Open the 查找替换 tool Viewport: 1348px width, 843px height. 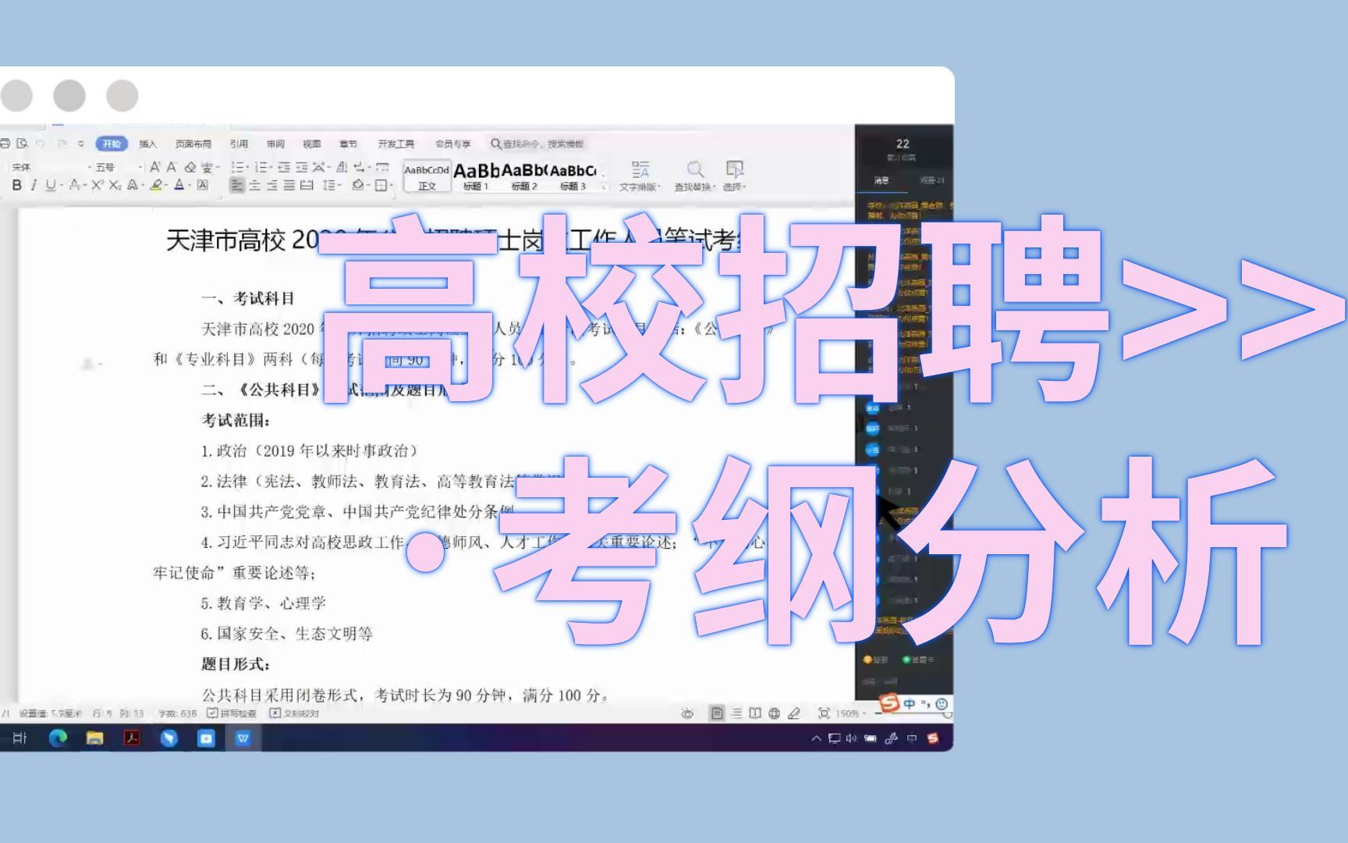(694, 176)
